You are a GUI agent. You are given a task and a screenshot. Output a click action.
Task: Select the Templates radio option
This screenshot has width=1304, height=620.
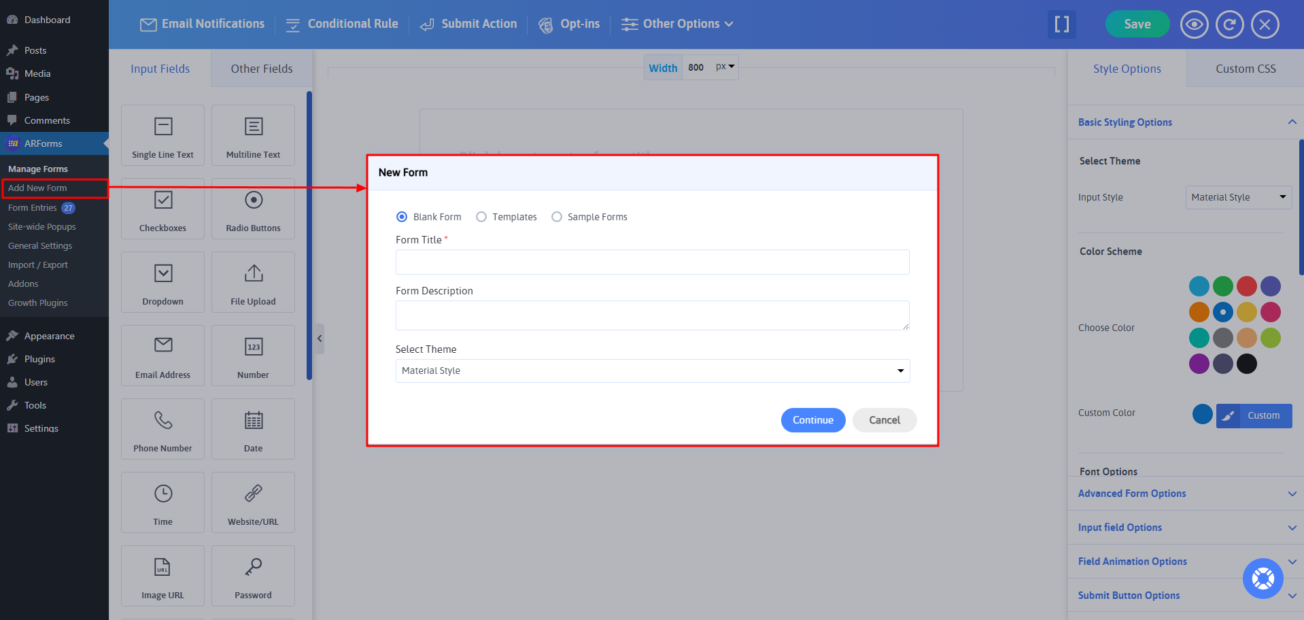click(x=481, y=217)
